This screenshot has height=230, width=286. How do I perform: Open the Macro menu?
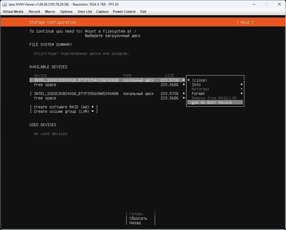(50, 12)
